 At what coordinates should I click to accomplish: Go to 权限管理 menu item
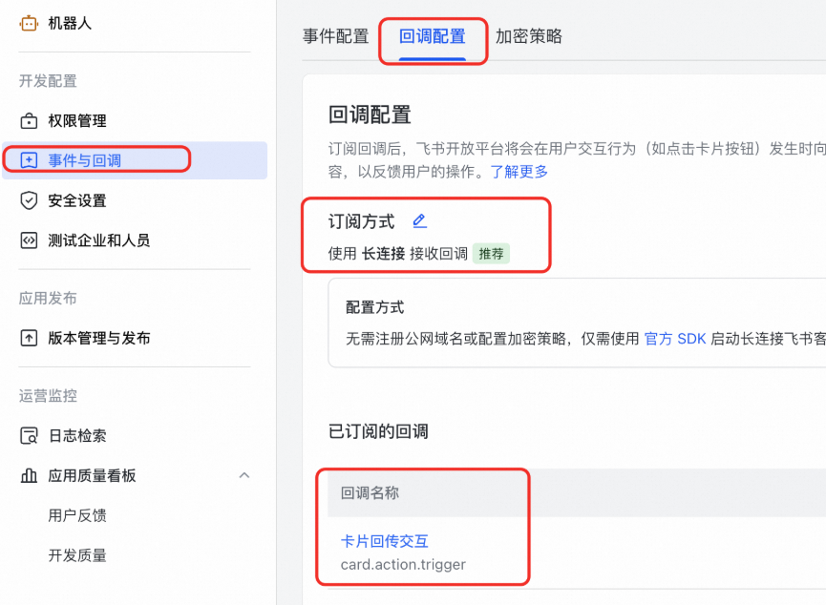coord(77,121)
